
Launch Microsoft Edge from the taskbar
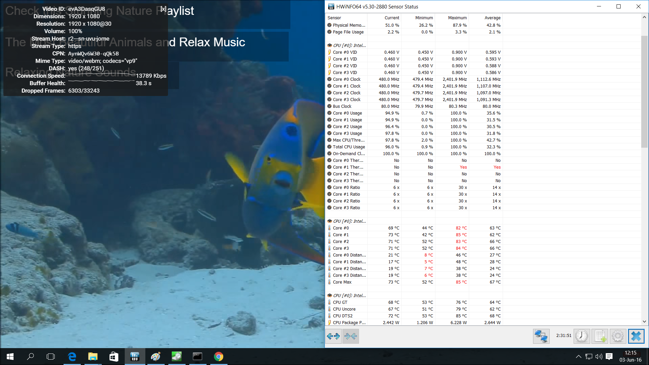coord(72,357)
